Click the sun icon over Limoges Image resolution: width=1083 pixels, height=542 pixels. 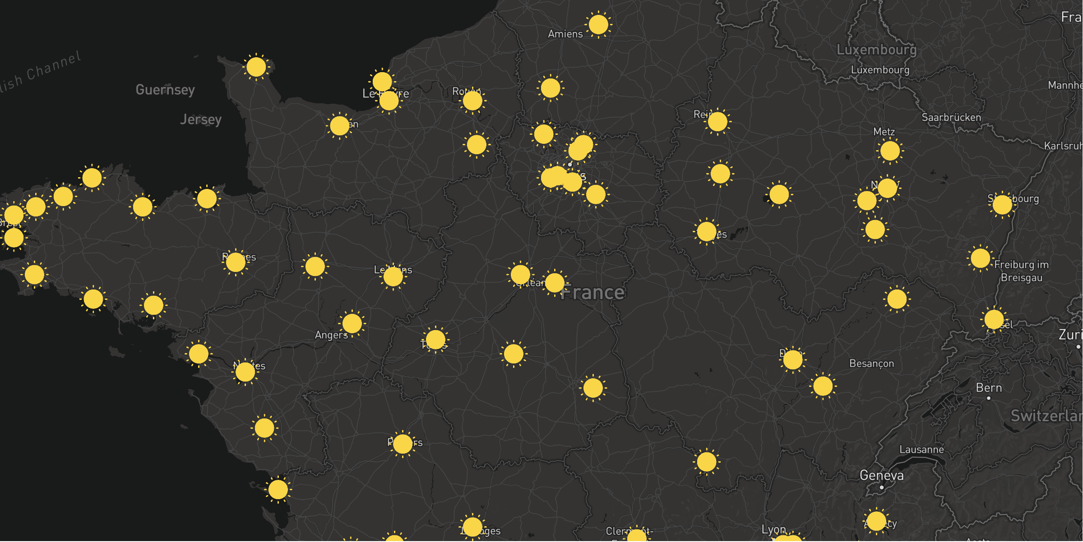tap(472, 526)
